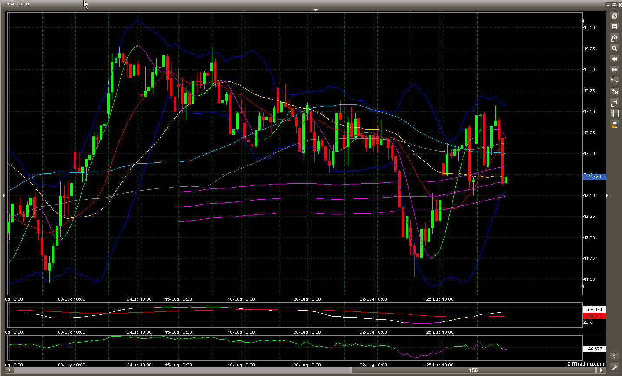Open the table grid layout icon
The height and width of the screenshot is (376, 622).
(614, 113)
